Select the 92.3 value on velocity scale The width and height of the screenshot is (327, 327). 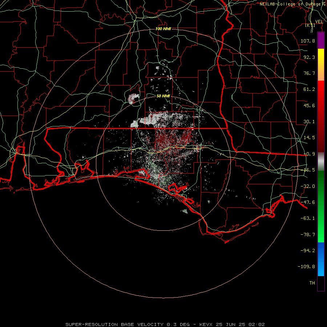pos(309,57)
